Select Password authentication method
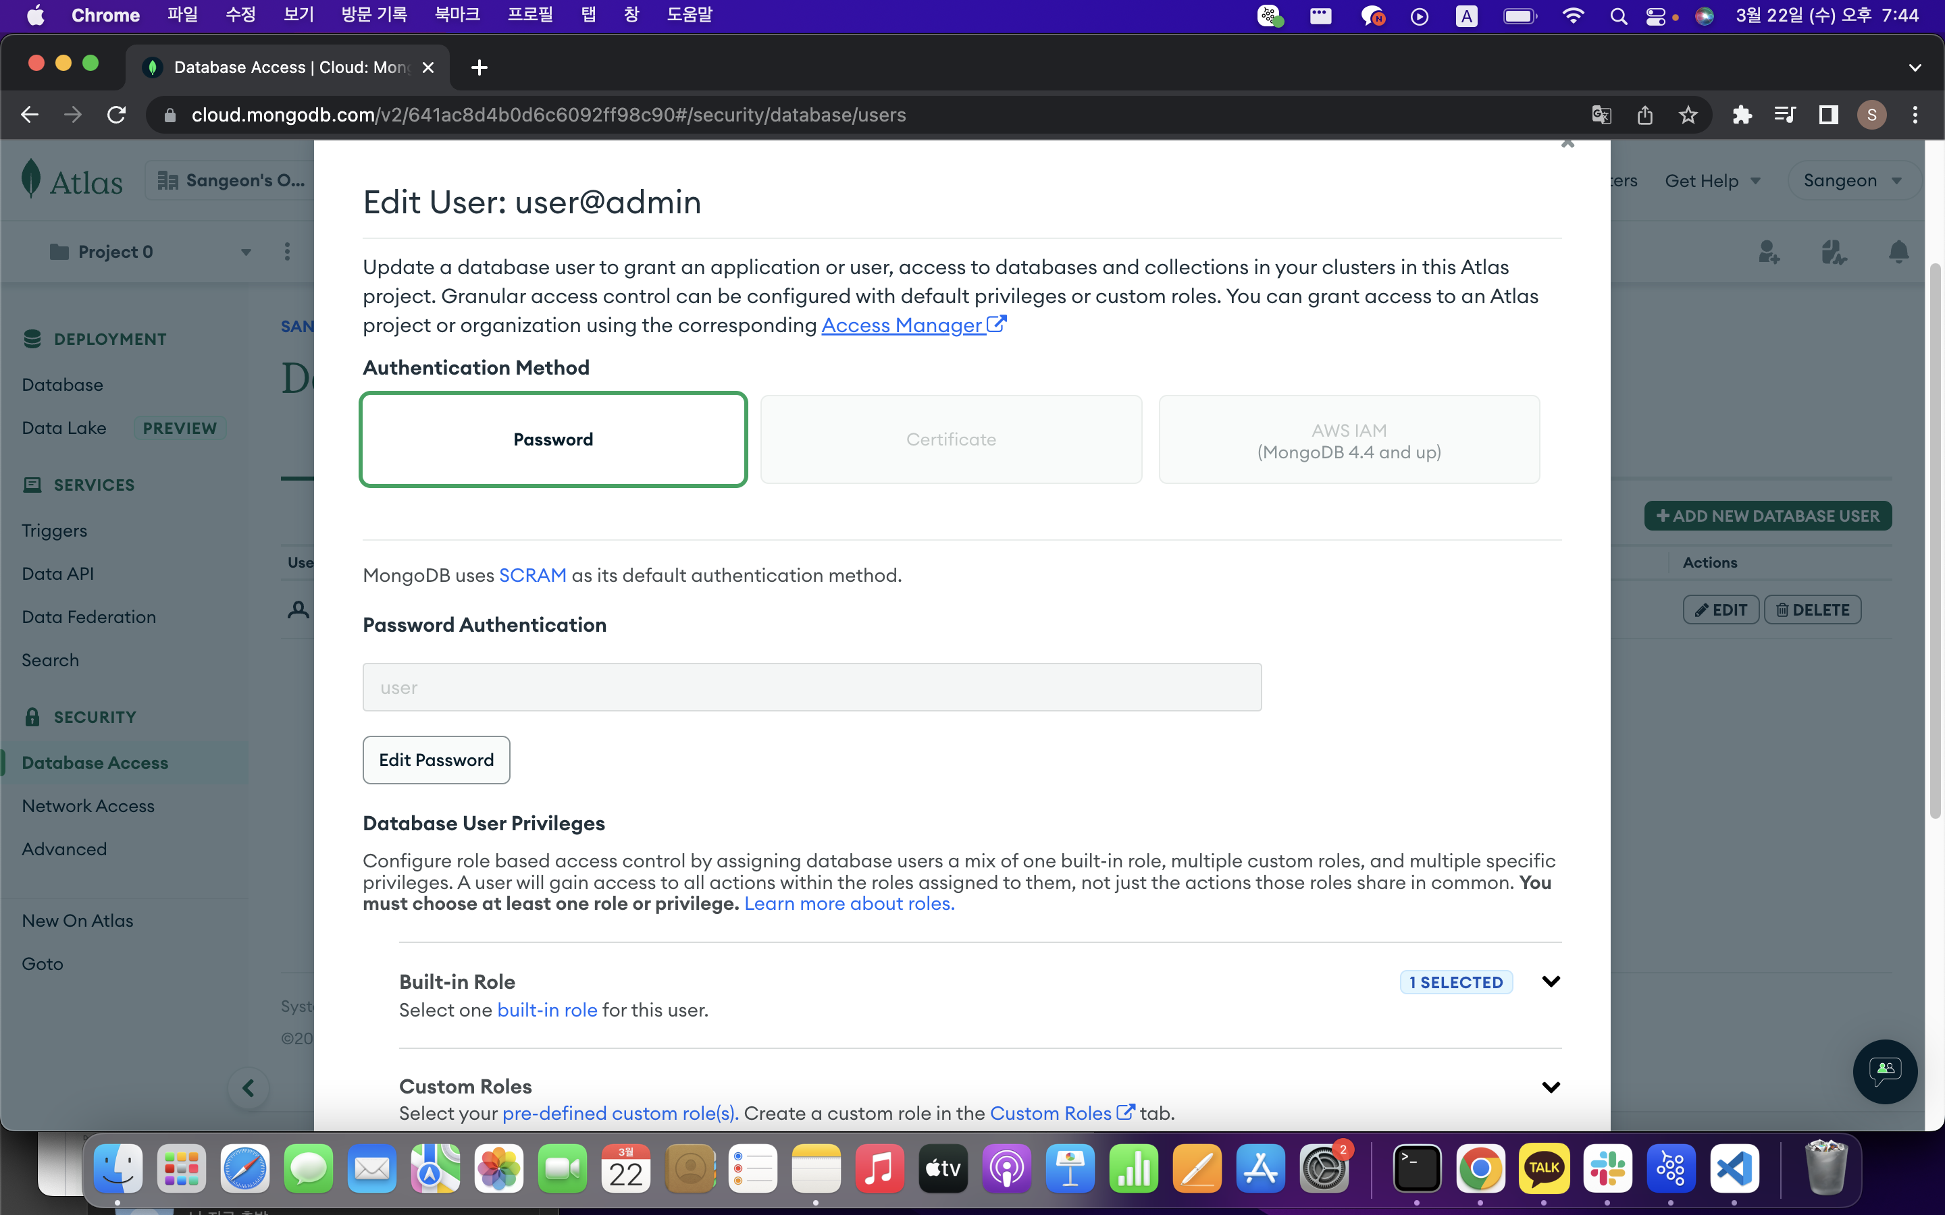The height and width of the screenshot is (1215, 1945). pyautogui.click(x=553, y=439)
